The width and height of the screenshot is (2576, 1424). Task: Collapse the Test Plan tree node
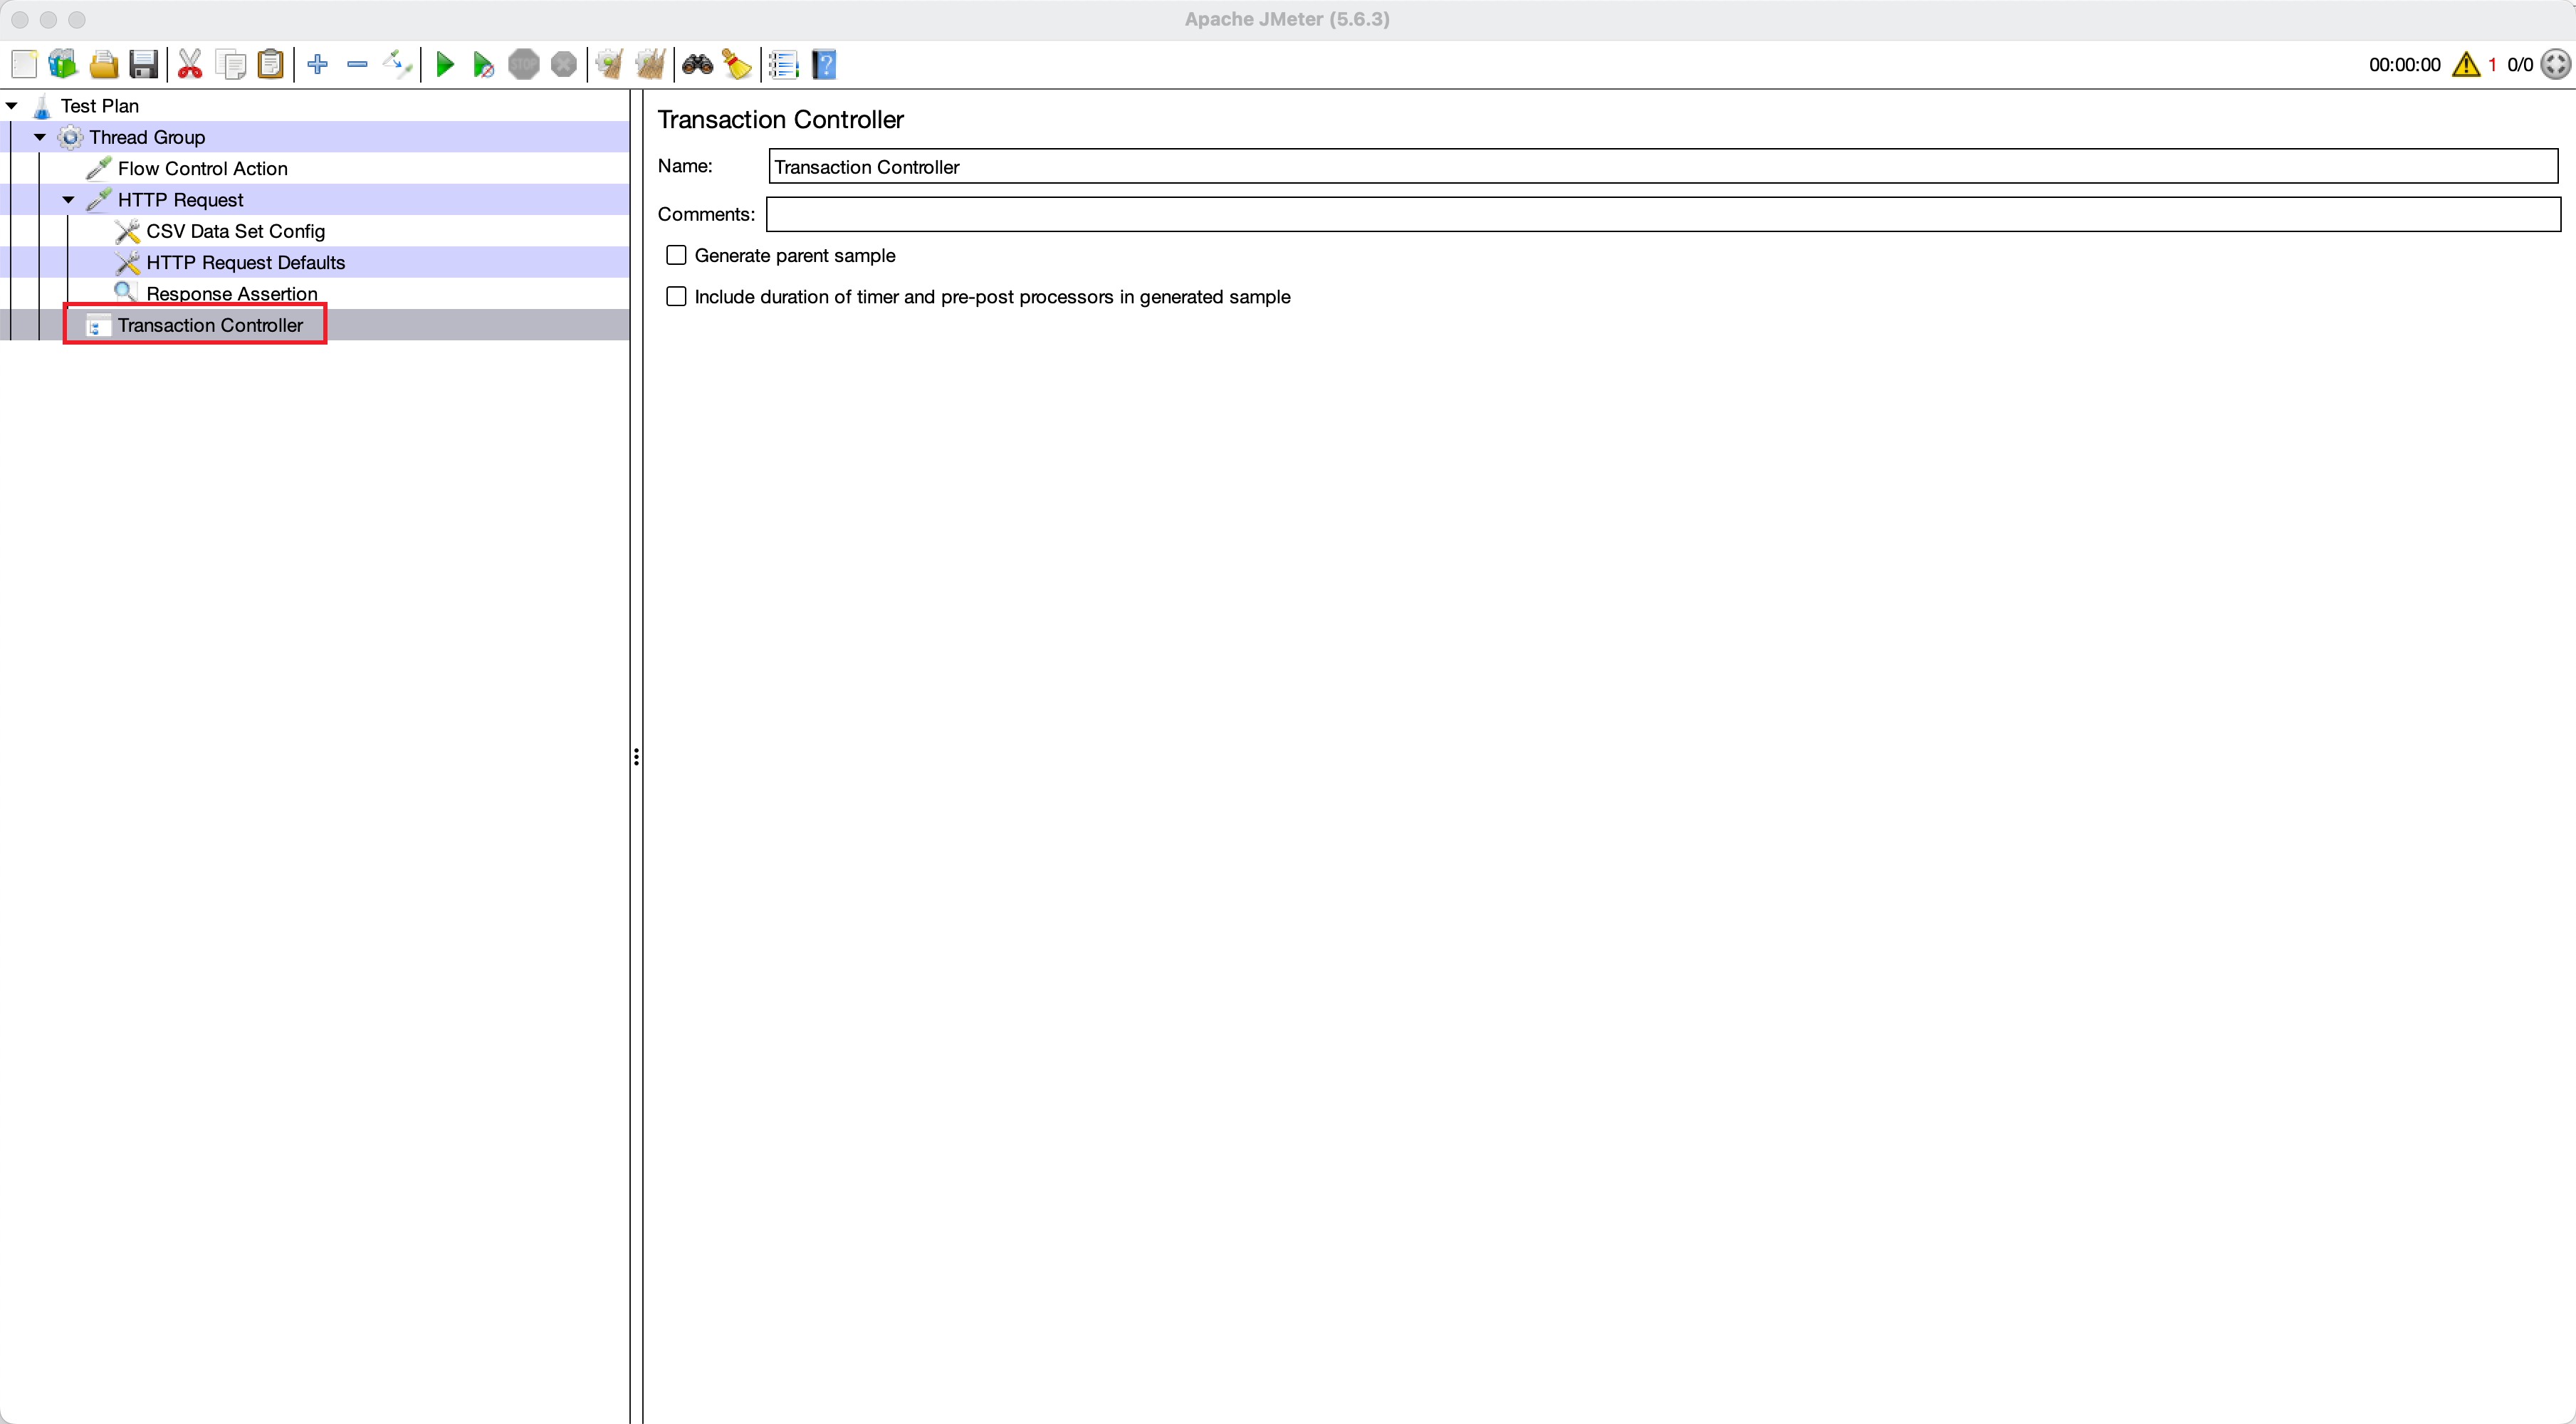click(x=12, y=106)
